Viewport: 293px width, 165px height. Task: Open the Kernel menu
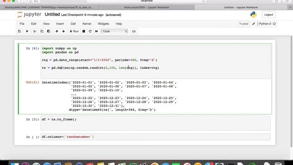coord(87,24)
